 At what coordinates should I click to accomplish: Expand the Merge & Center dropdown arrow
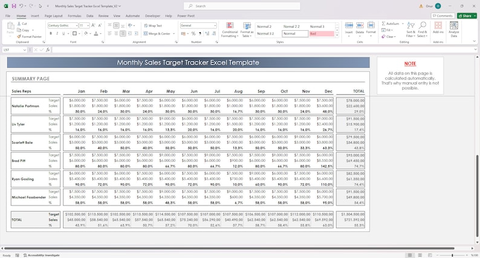pos(174,34)
